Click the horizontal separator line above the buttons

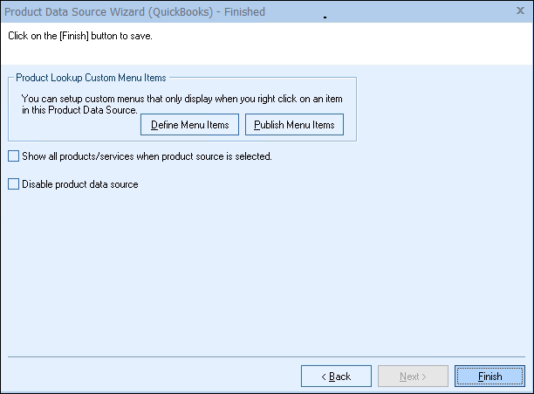(266, 356)
